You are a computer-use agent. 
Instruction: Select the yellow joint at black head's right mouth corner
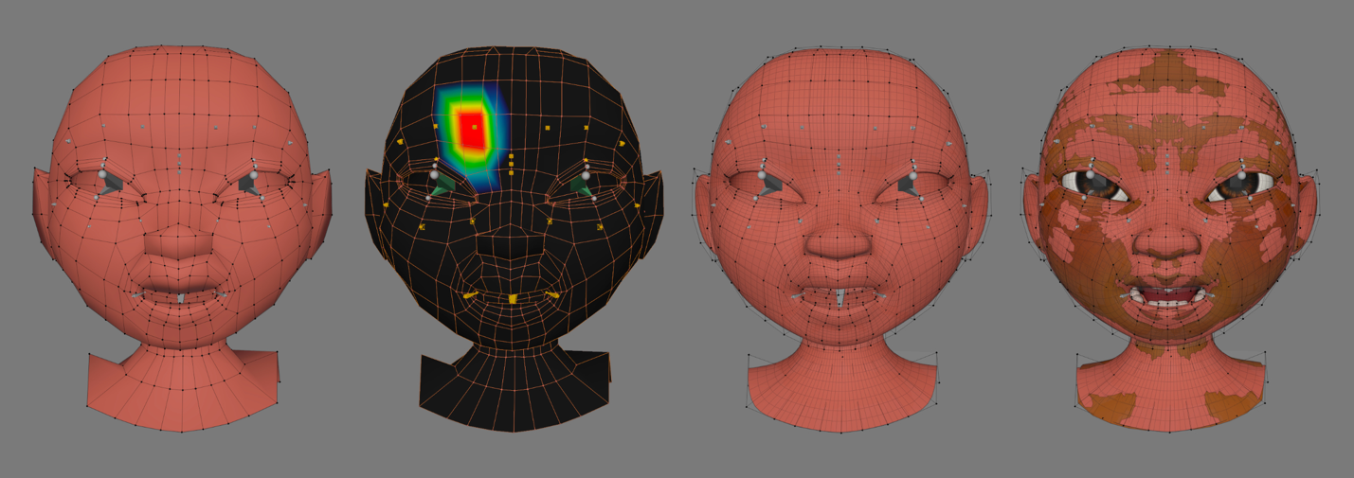coord(555,295)
